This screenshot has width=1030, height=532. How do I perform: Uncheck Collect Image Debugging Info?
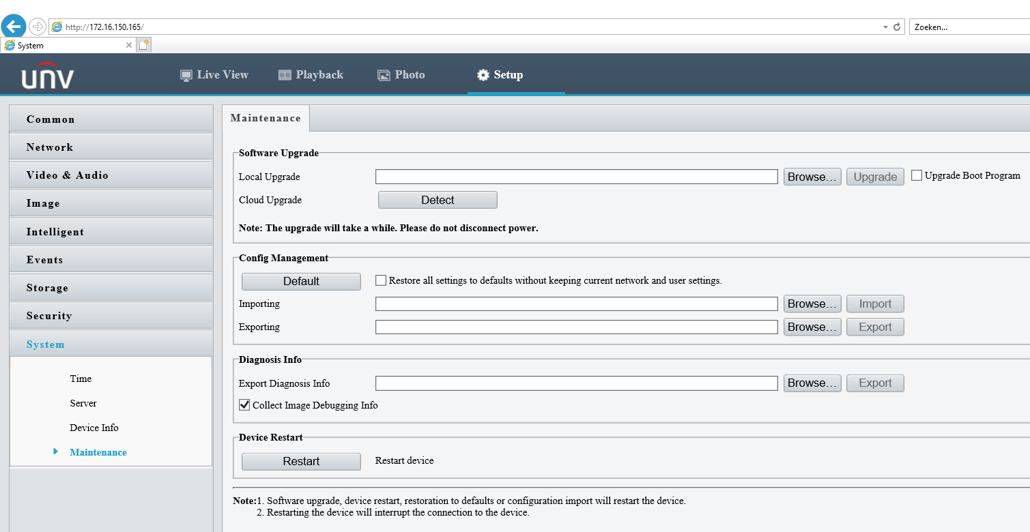[244, 405]
